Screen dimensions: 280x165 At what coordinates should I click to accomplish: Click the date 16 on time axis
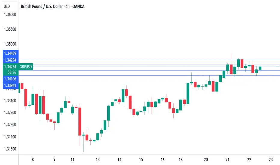click(163, 160)
